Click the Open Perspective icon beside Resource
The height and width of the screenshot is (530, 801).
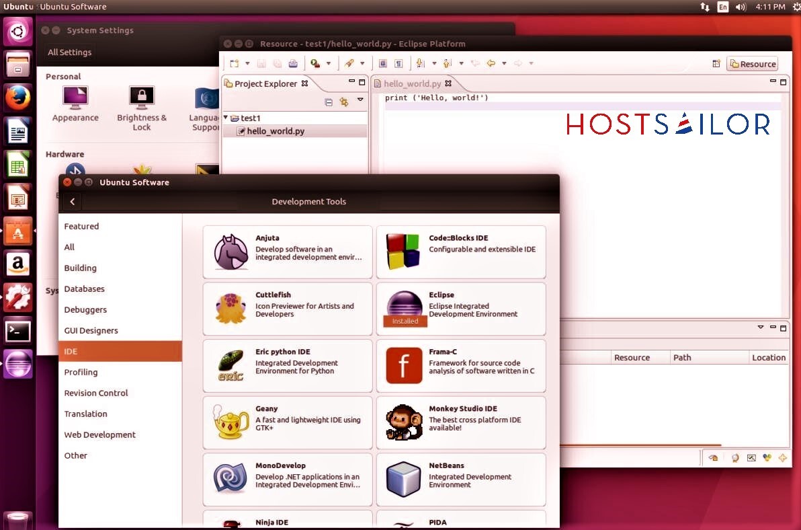click(x=716, y=64)
